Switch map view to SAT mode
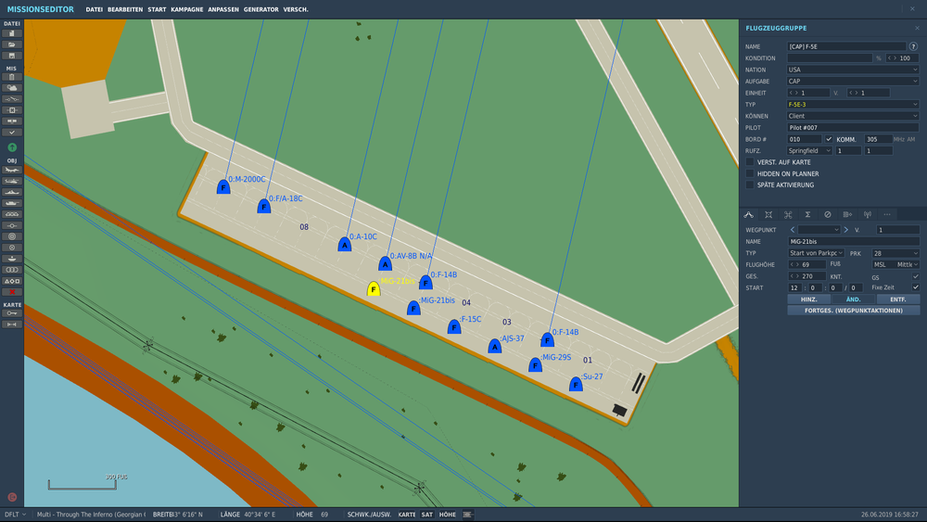Image resolution: width=927 pixels, height=522 pixels. (x=426, y=515)
